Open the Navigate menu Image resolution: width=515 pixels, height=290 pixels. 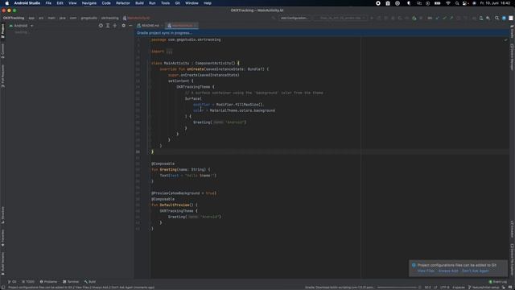tap(89, 3)
